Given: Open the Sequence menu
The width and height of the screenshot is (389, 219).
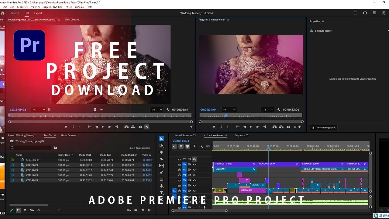Looking at the screenshot, I should [22, 7].
